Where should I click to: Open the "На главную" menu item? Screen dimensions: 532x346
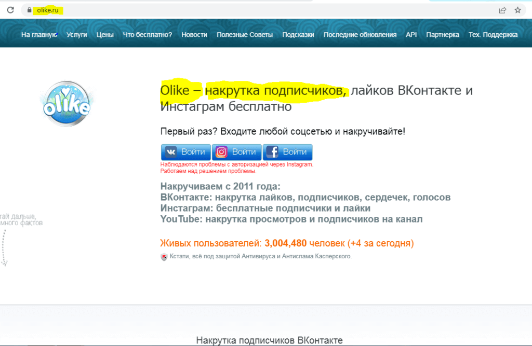[x=39, y=35]
